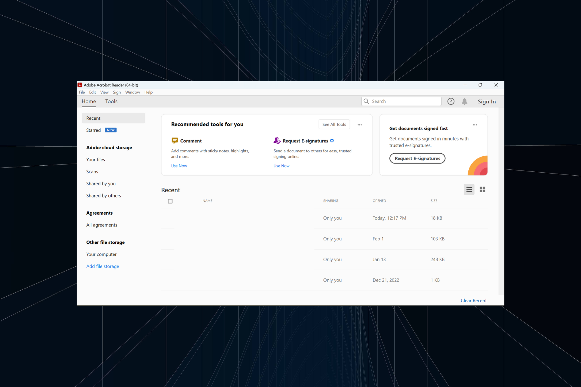Switch to list view of recent files
This screenshot has height=387, width=581.
[469, 190]
